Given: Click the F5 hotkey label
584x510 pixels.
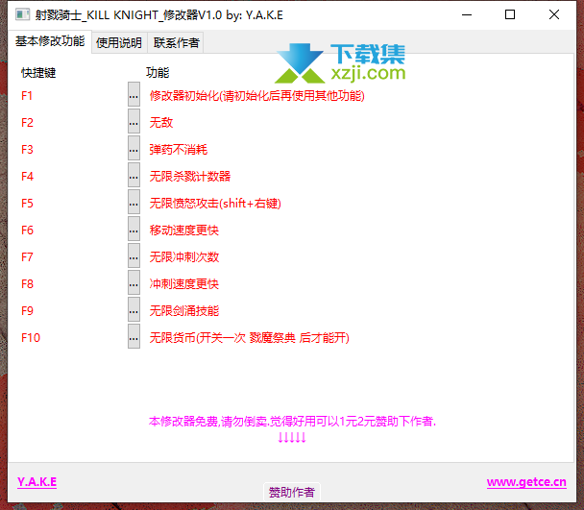Looking at the screenshot, I should tap(27, 204).
